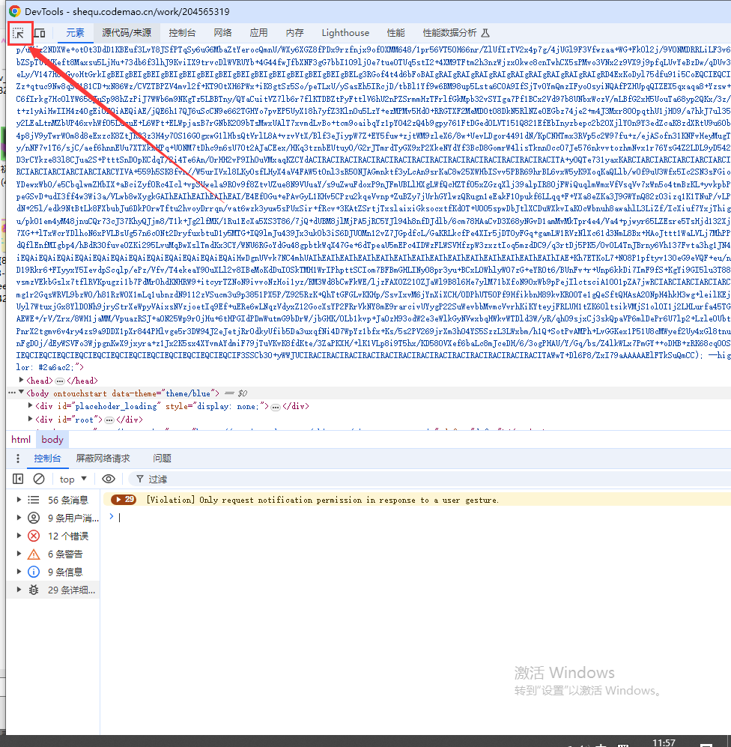Open the three-dot actions beside body row
Image resolution: width=731 pixels, height=747 pixels.
(12, 393)
